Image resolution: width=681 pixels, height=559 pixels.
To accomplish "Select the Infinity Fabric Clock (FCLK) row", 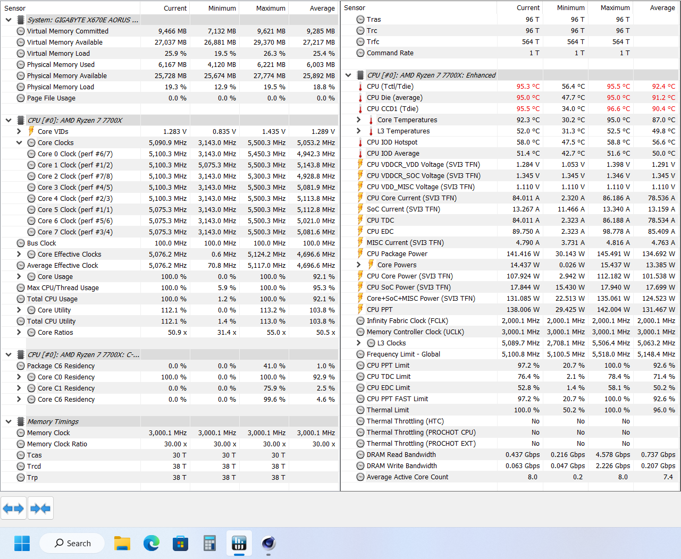I will click(x=510, y=321).
